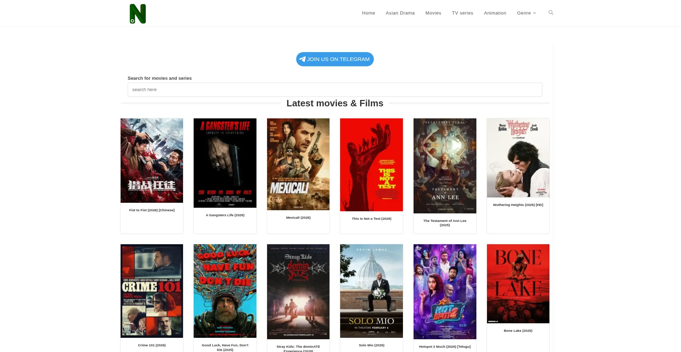Open the Movies menu item
Image resolution: width=681 pixels, height=352 pixels.
[433, 13]
